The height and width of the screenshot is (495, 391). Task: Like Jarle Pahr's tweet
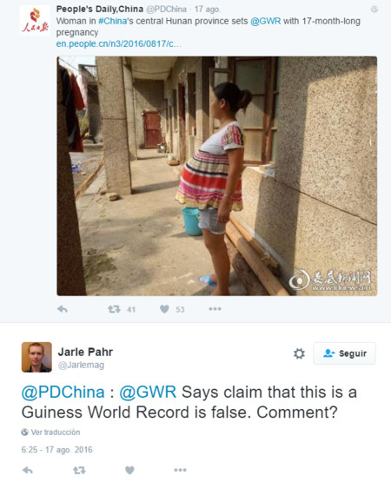tap(129, 471)
